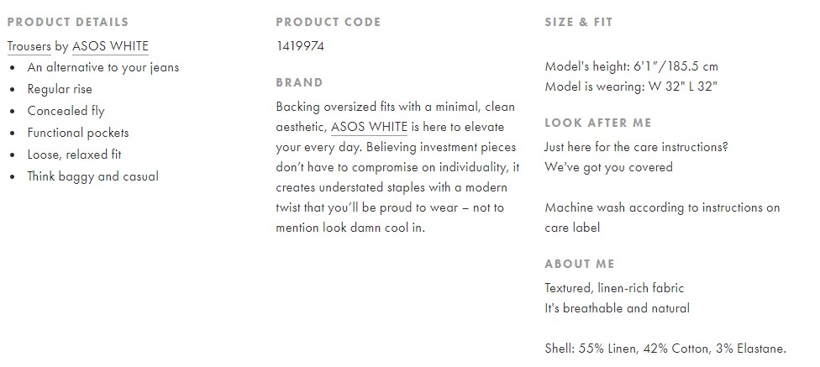Select product code number 1419974
The width and height of the screenshot is (820, 367).
pos(300,46)
